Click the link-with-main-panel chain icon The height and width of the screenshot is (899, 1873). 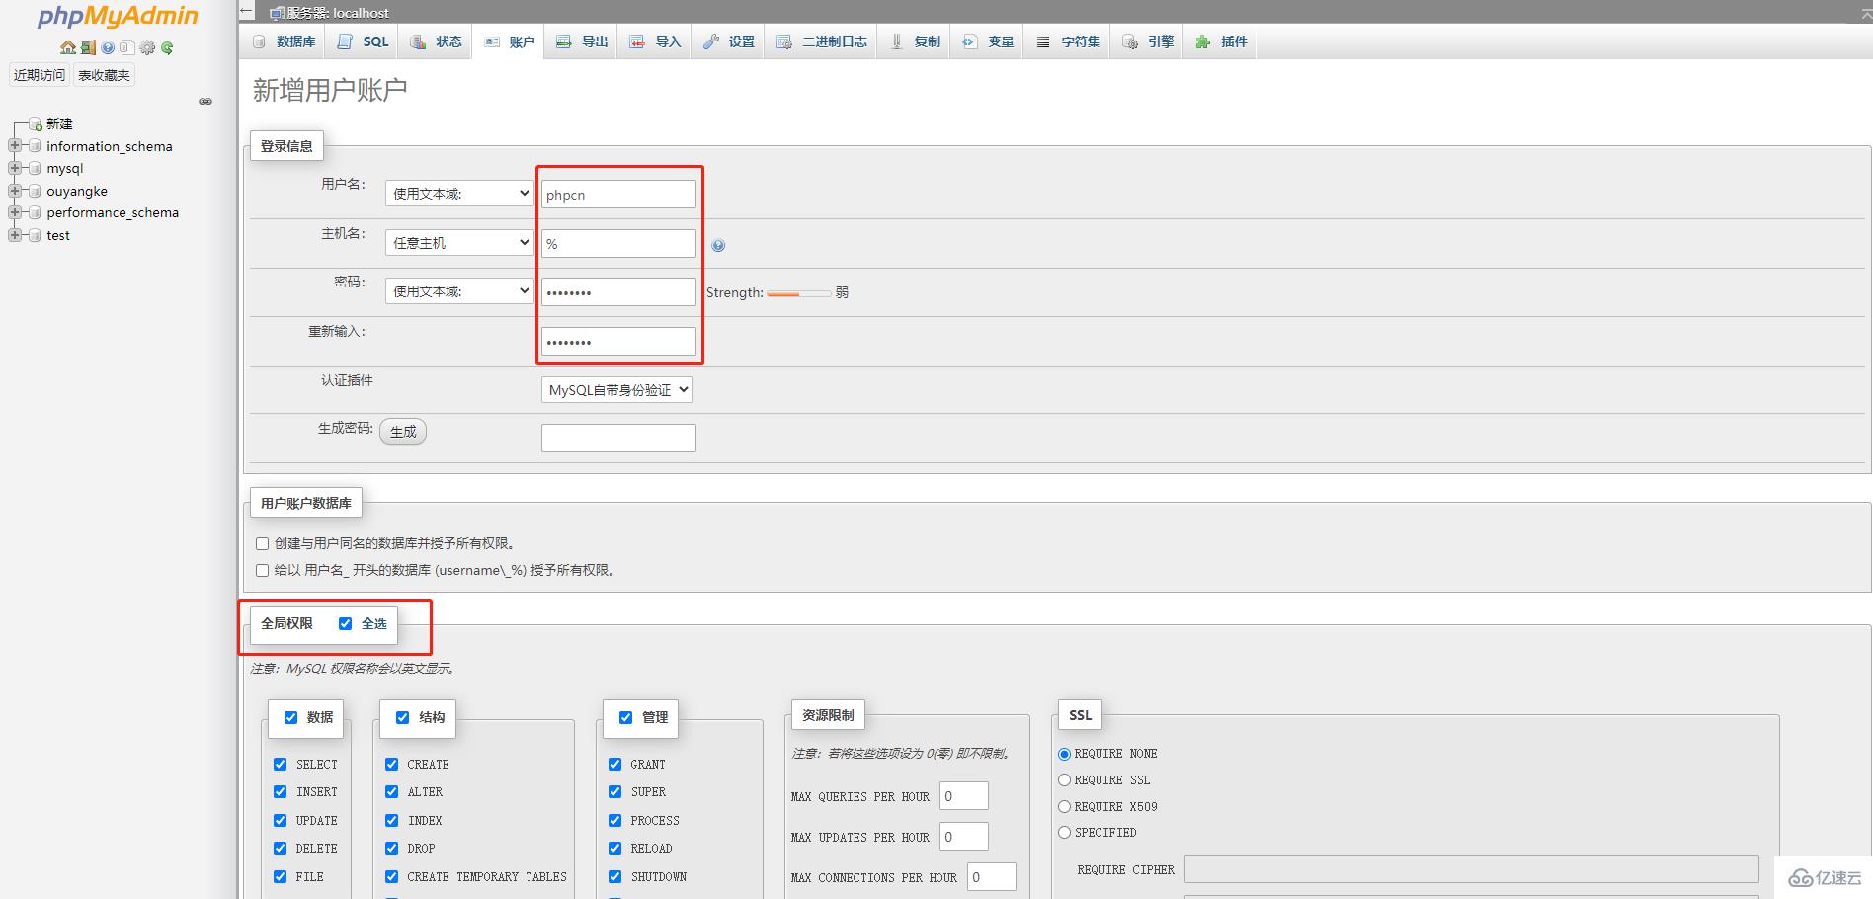(x=205, y=101)
